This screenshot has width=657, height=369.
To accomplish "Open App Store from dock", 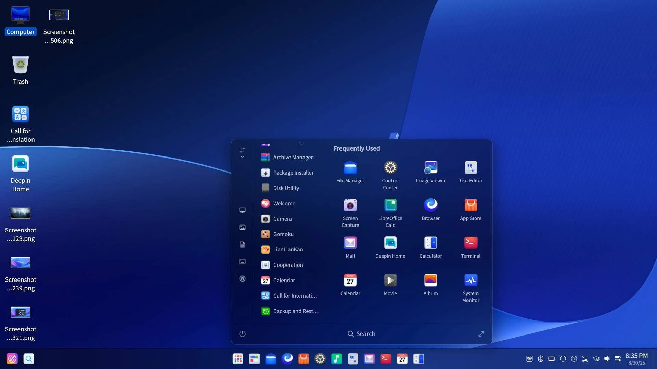I will 304,359.
